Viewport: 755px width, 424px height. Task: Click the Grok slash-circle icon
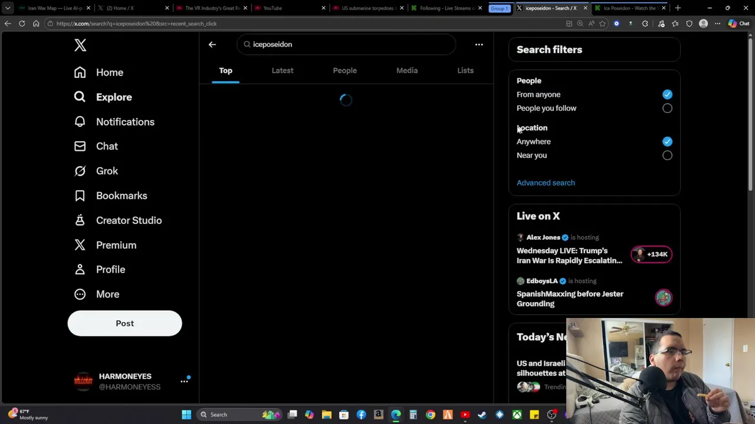[80, 171]
